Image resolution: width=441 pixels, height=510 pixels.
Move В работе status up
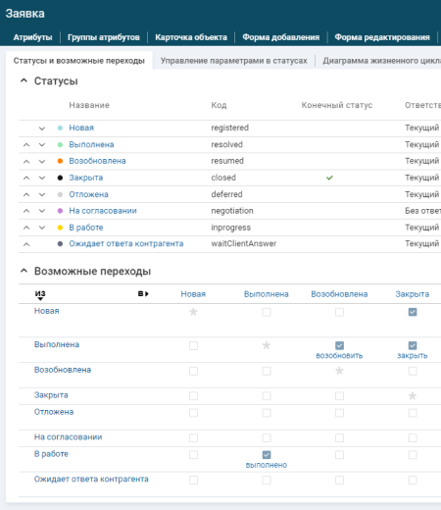(26, 228)
